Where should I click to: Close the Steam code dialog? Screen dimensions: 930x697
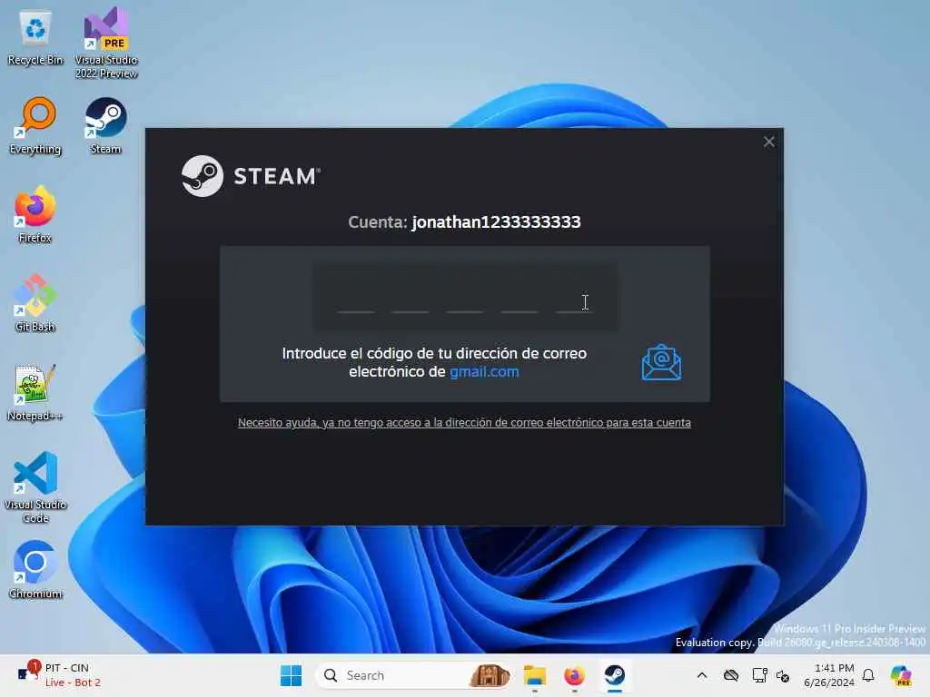click(x=768, y=142)
